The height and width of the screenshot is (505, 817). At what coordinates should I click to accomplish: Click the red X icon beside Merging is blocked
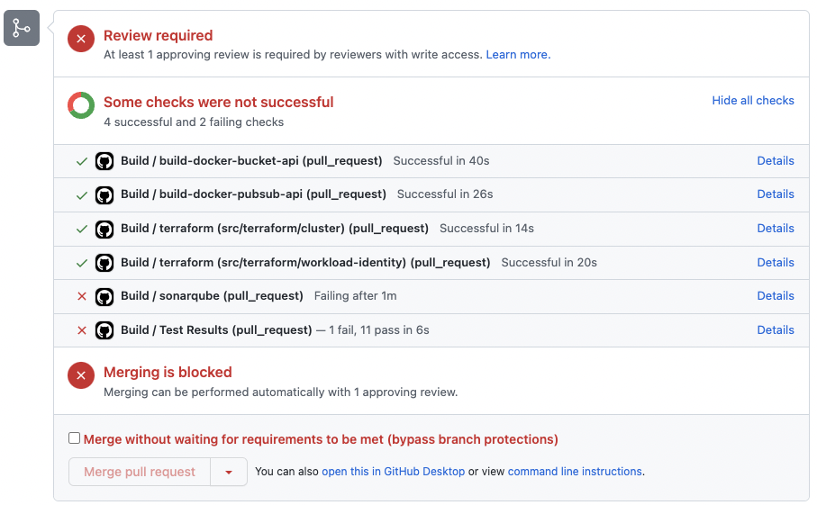coord(81,375)
